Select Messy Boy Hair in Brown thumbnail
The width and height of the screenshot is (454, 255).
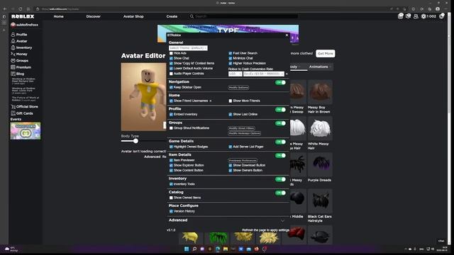coord(320,92)
